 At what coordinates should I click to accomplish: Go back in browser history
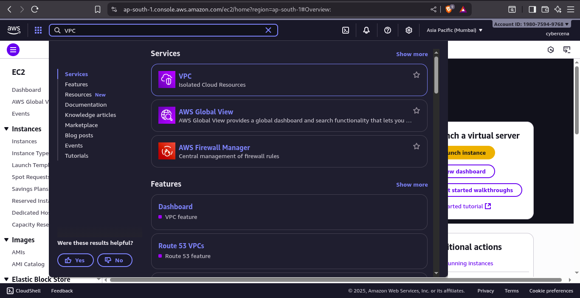click(9, 9)
